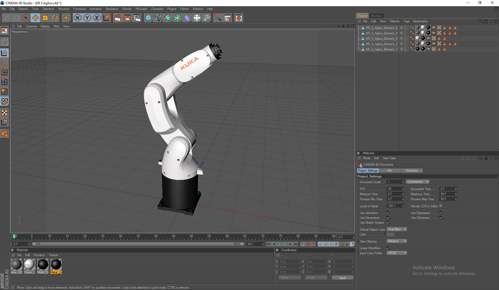Open View Clipping Medium dropdown
This screenshot has width=499, height=290.
397,241
